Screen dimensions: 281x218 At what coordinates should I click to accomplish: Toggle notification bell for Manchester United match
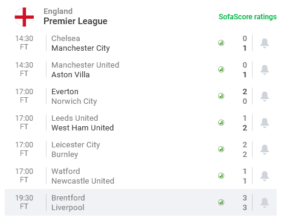tap(265, 69)
